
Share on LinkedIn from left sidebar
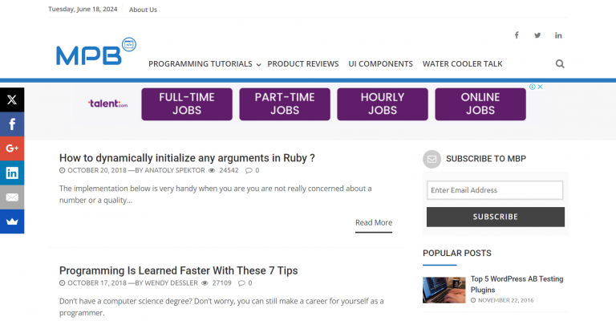(x=12, y=173)
